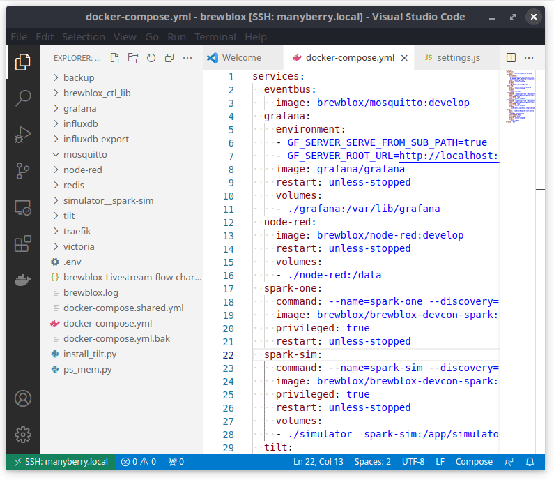Screen dimensions: 554x480
Task: Open brewblox.log in the Explorer
Action: point(121,293)
